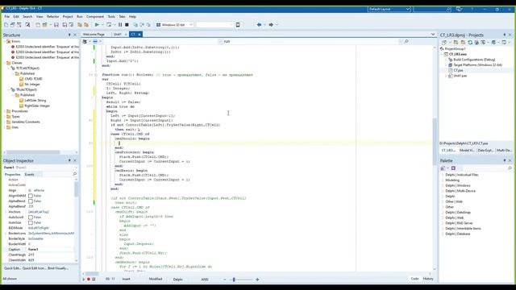Screen dimensions: 516x290
Task: Click the zoom-out minus icon in status bar
Action: pyautogui.click(x=225, y=280)
